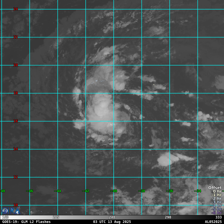Click the longitude label -46
224x224 pixels.
point(30,191)
